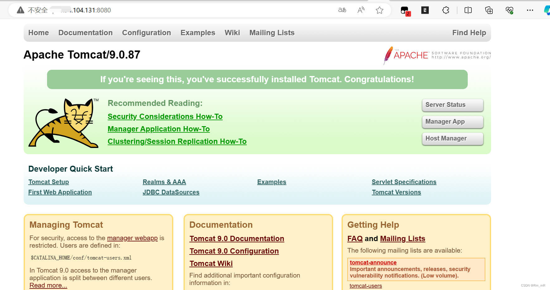Image resolution: width=550 pixels, height=290 pixels.
Task: Open the Tomcat Wiki link
Action: [x=211, y=264]
